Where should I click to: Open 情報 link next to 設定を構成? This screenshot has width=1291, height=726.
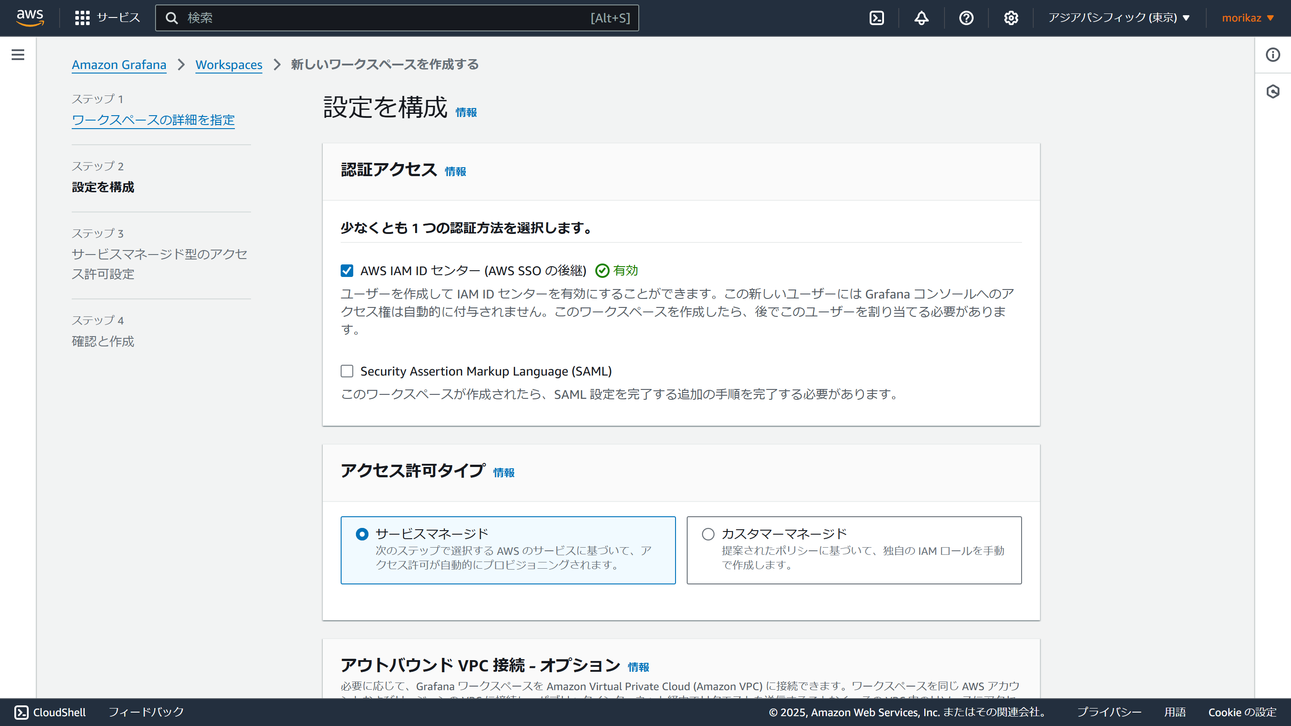click(x=466, y=113)
